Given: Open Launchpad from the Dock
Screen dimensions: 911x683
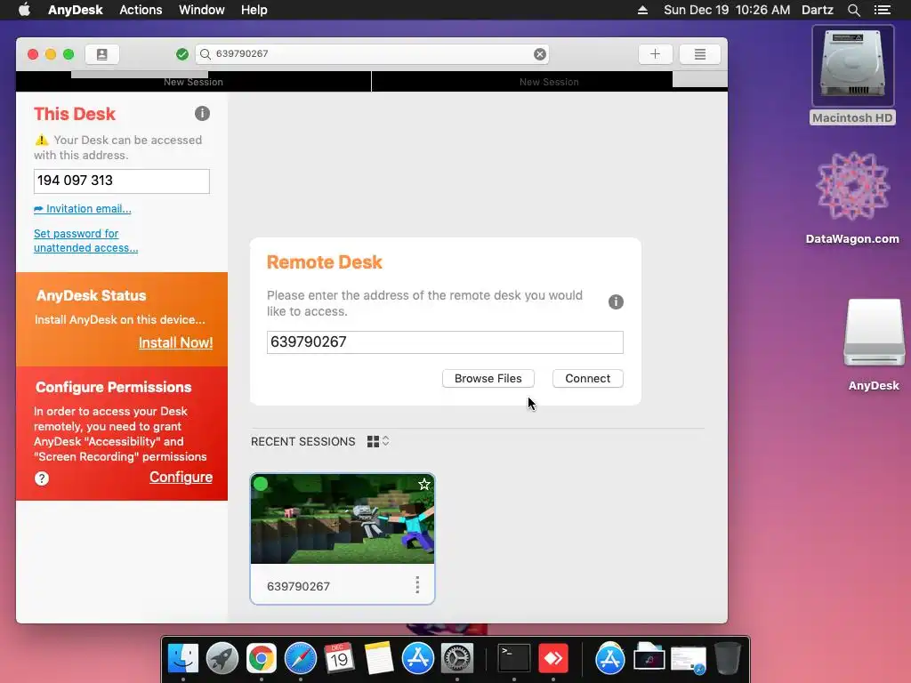Looking at the screenshot, I should tap(222, 658).
